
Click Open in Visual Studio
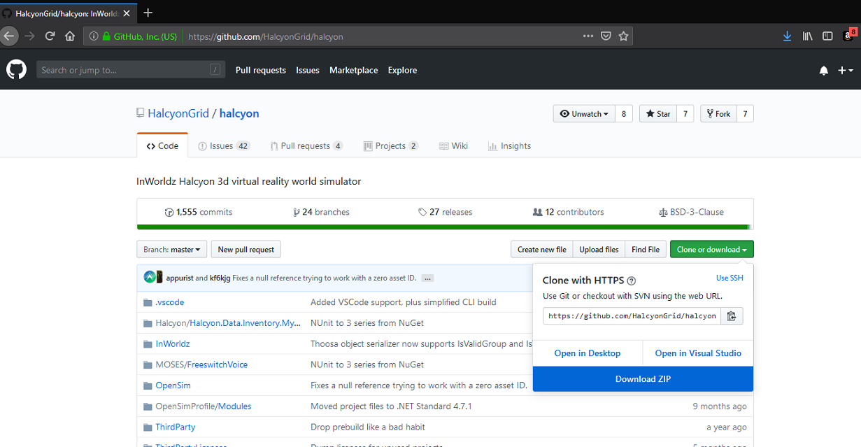[x=698, y=353]
